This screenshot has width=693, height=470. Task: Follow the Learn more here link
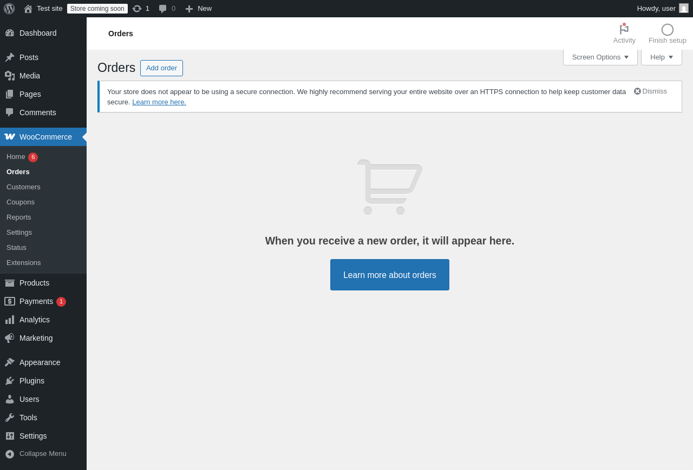coord(159,102)
